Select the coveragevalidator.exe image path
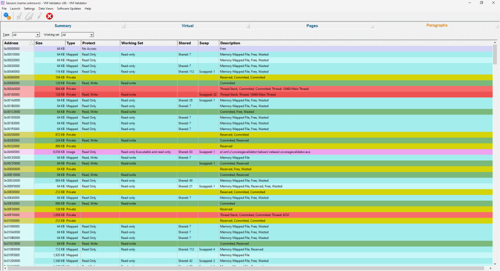Image resolution: width=500 pixels, height=271 pixels. point(265,152)
